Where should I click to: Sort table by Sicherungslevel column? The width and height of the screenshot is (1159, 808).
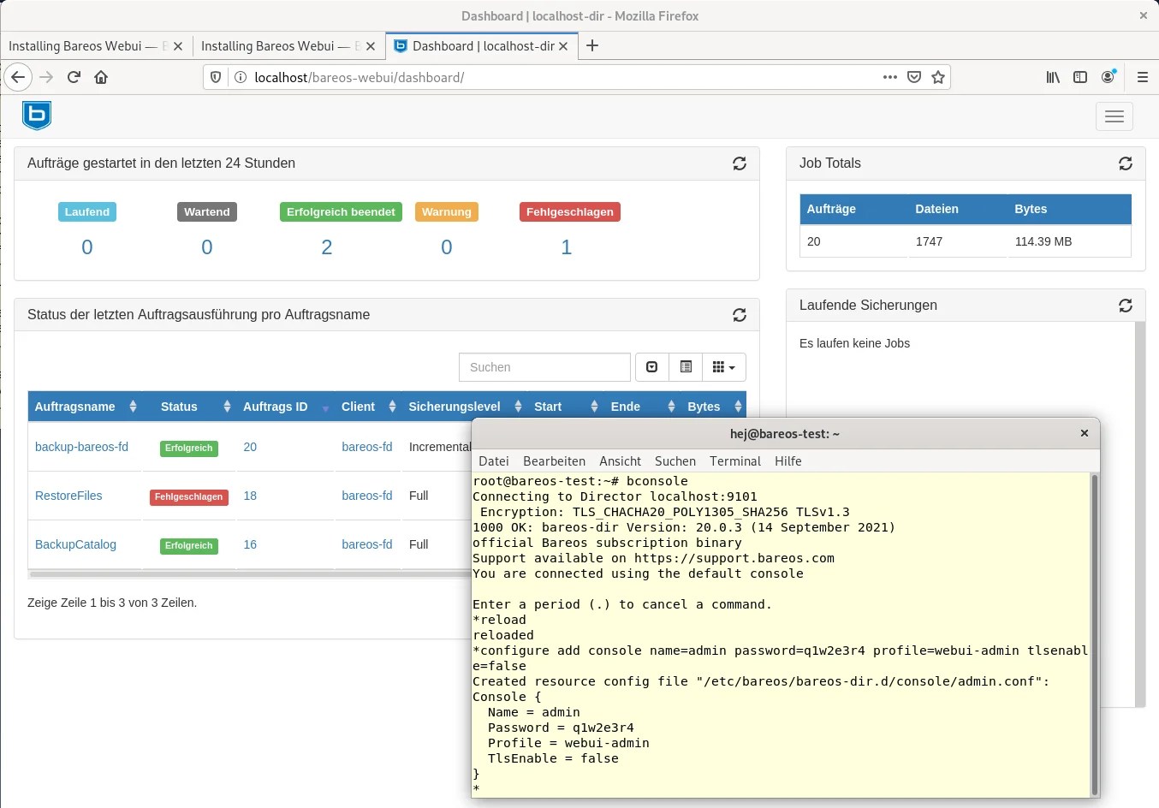point(465,407)
